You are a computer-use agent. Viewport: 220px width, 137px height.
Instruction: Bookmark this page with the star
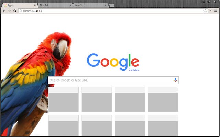(205, 11)
